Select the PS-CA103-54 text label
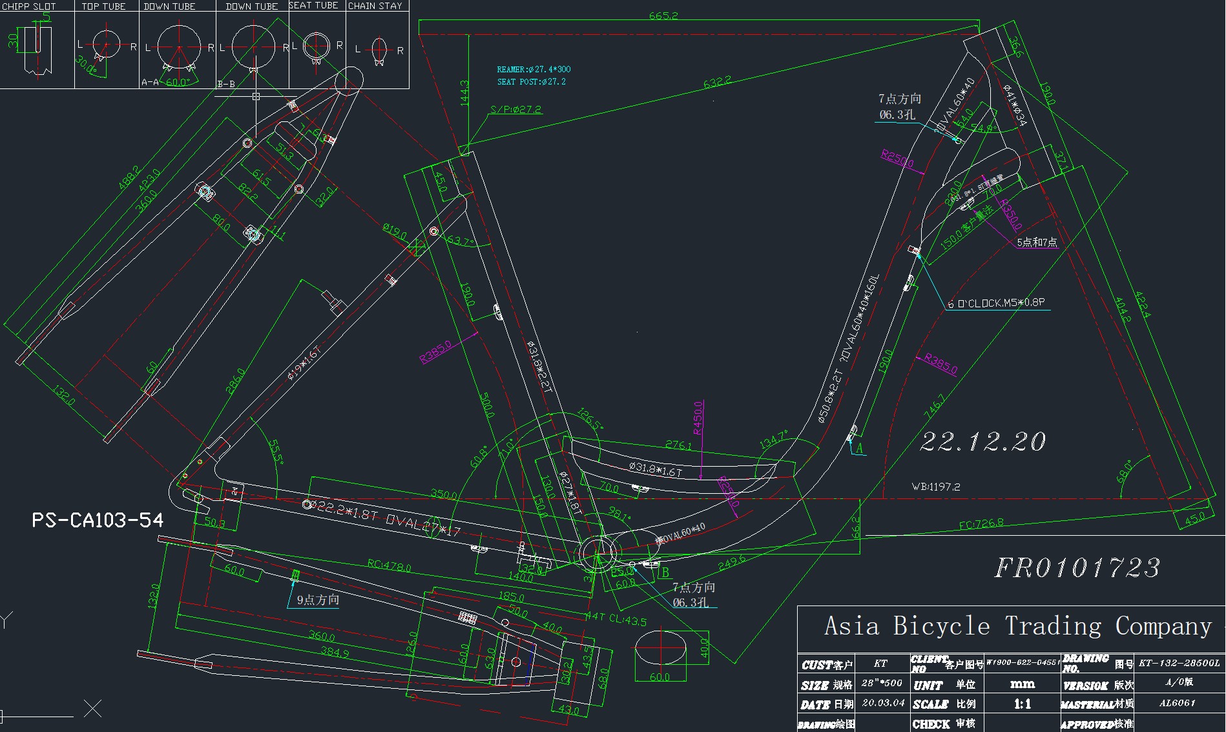 click(98, 520)
